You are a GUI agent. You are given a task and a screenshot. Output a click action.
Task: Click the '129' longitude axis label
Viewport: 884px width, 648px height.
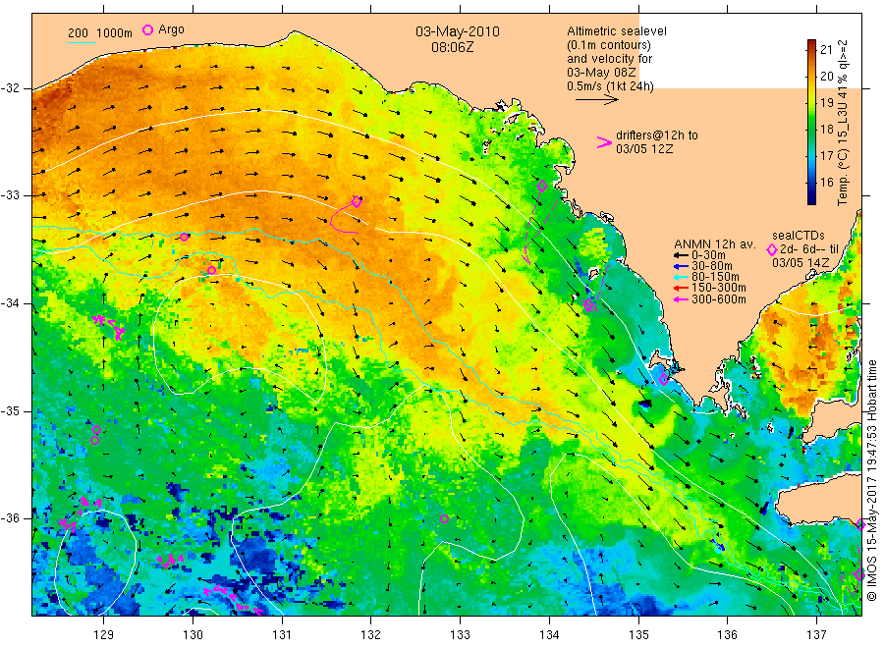104,635
